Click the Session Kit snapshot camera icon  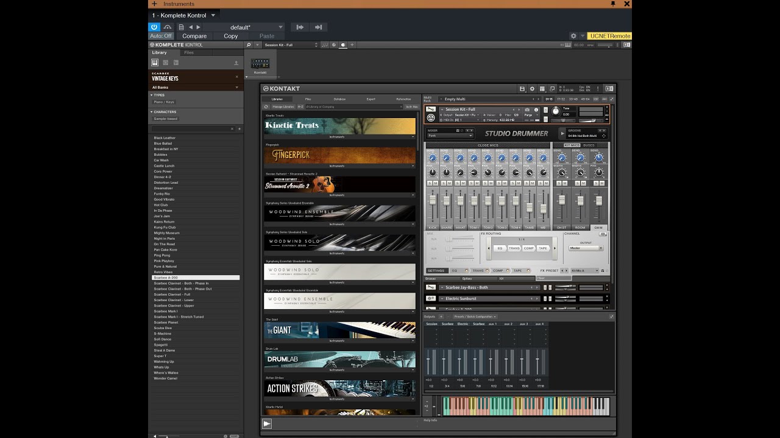528,109
